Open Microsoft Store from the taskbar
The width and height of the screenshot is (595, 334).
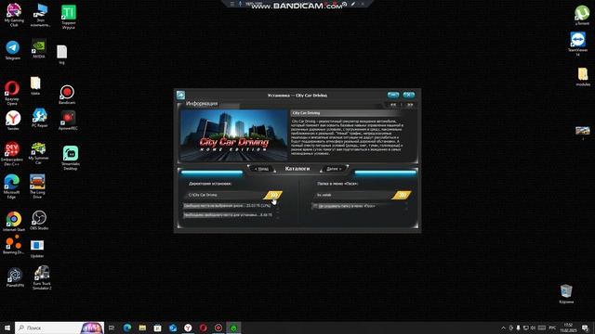coord(157,328)
